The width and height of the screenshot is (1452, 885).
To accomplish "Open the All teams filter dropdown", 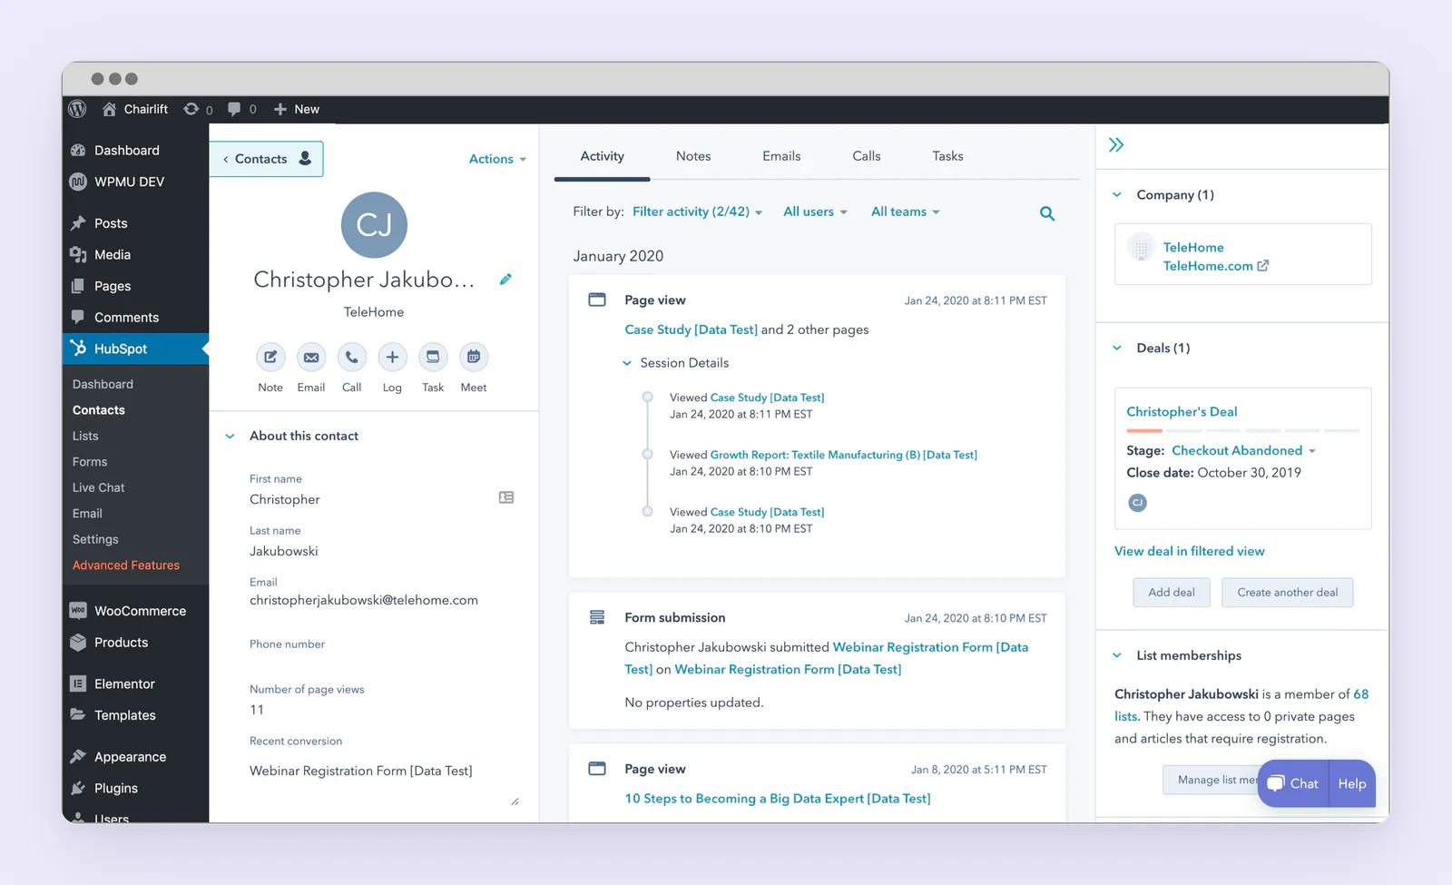I will [x=905, y=211].
